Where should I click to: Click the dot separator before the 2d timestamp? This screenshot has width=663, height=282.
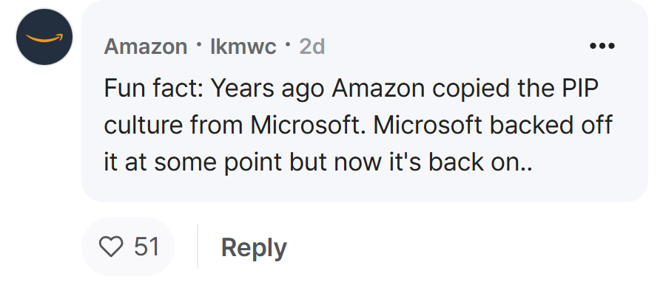pyautogui.click(x=288, y=44)
